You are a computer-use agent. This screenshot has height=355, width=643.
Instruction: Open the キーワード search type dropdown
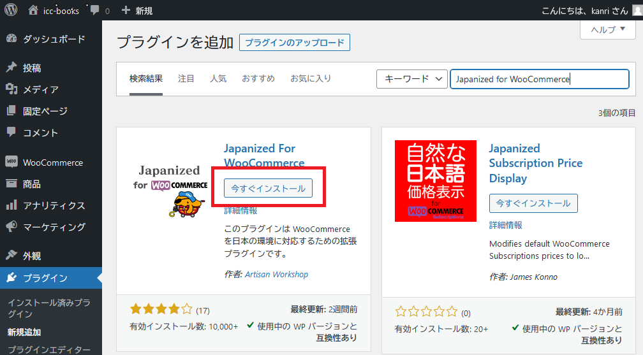pyautogui.click(x=411, y=79)
